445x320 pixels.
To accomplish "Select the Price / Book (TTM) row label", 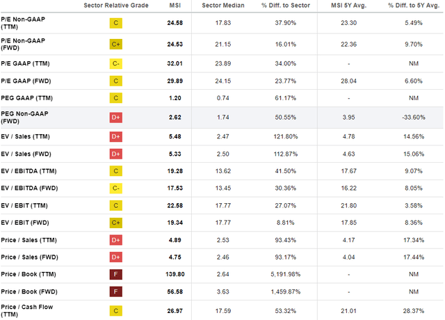I will [x=29, y=274].
